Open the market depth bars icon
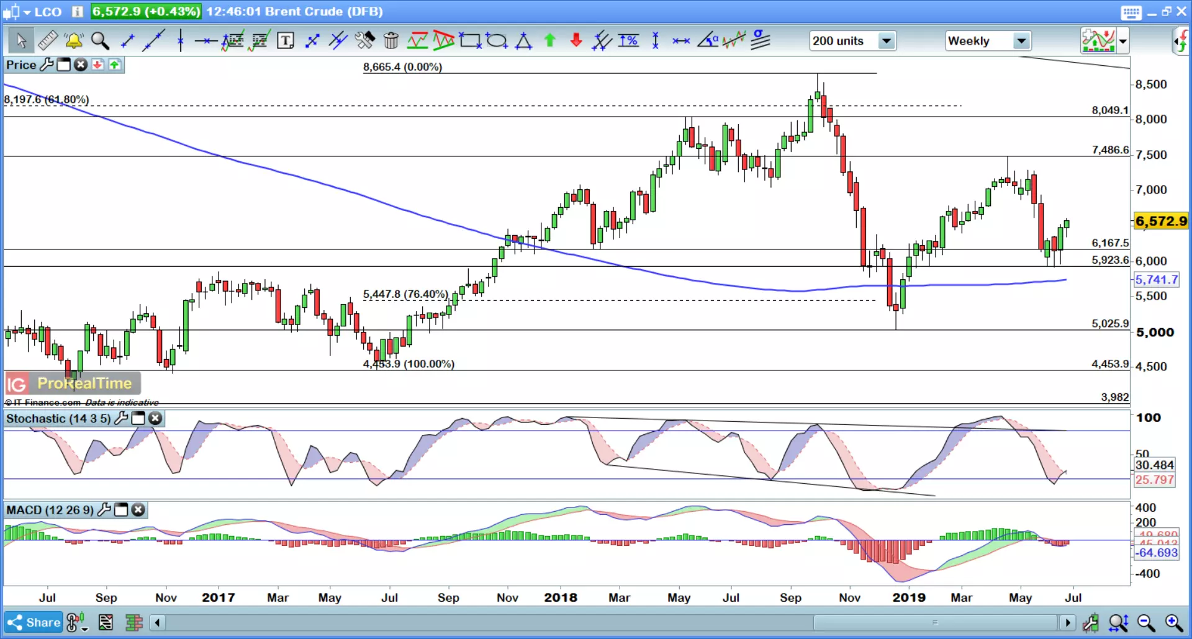This screenshot has width=1192, height=639. [x=133, y=622]
